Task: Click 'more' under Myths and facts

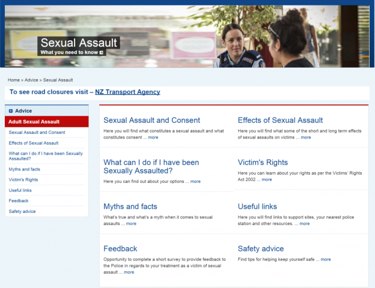Action: pyautogui.click(x=131, y=224)
